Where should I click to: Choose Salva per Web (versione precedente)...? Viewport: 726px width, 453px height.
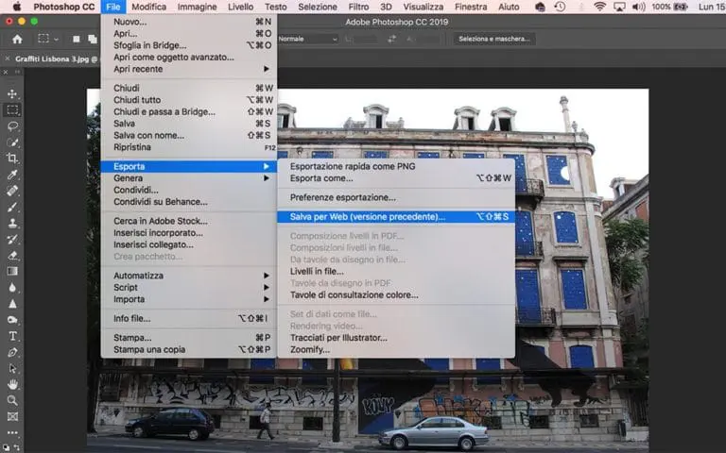396,217
